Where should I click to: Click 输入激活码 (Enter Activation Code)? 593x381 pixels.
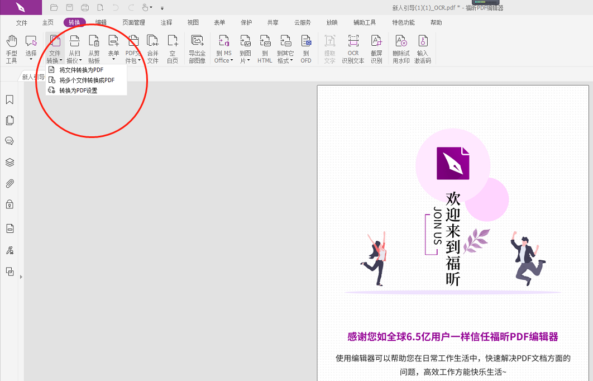point(424,47)
